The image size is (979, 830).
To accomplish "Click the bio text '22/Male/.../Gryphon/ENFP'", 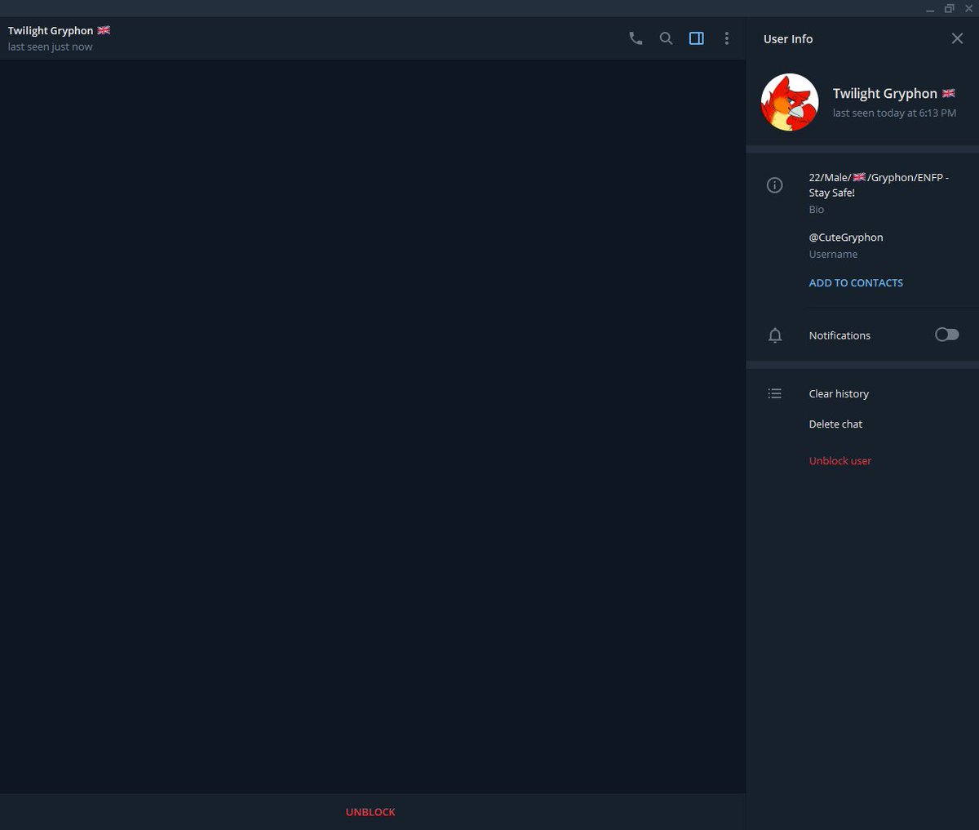I will pos(879,185).
